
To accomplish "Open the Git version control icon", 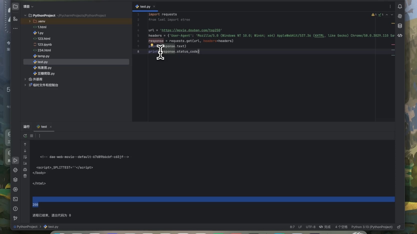I will click(x=15, y=218).
